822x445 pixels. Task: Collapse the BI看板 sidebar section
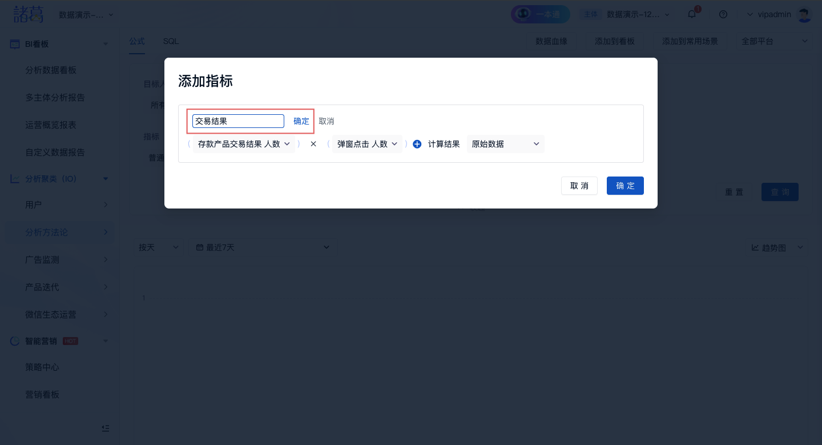[x=105, y=44]
